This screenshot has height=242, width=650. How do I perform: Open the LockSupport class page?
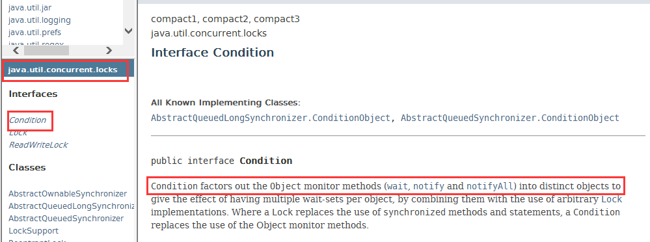click(34, 231)
